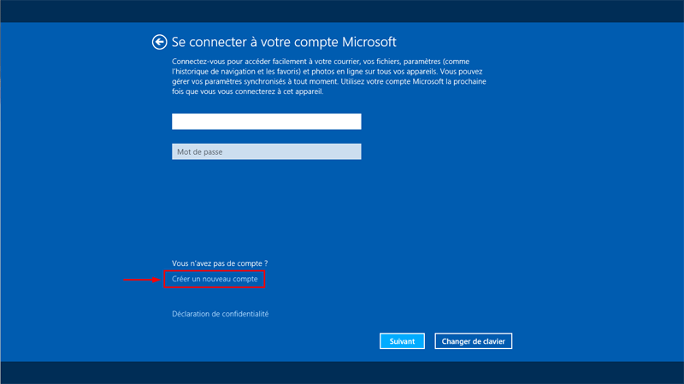Open Déclaration de confidentialité link

(x=220, y=314)
